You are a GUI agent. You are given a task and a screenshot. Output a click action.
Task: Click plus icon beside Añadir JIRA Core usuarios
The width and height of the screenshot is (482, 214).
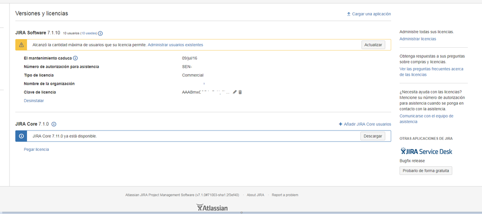click(x=340, y=124)
